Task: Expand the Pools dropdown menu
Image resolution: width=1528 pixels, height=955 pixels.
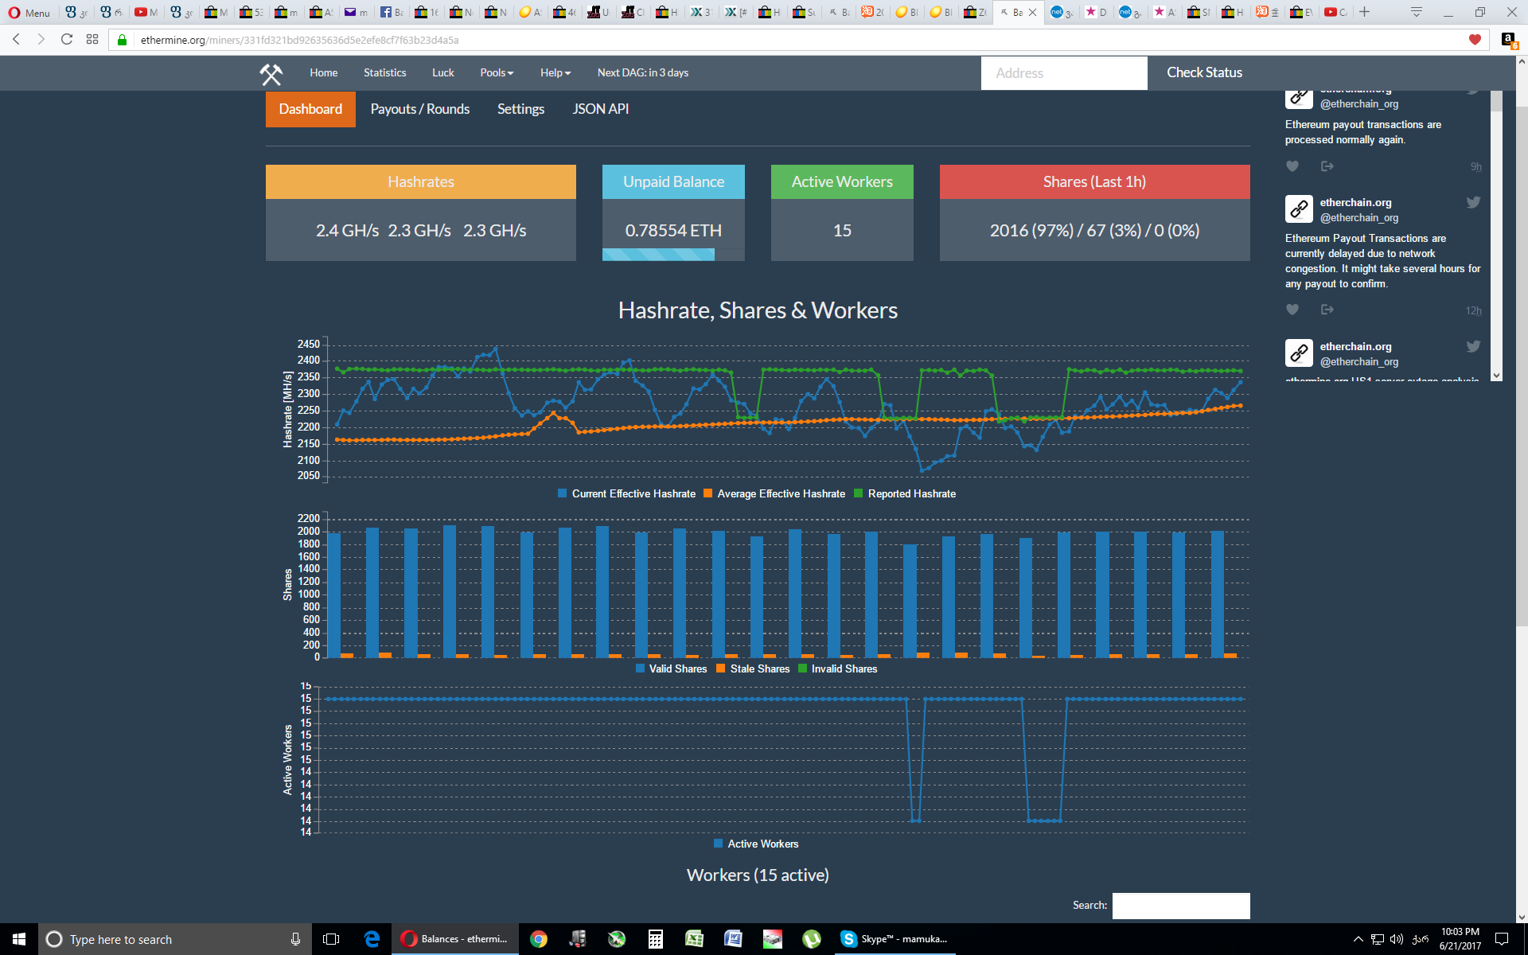Action: [x=497, y=73]
